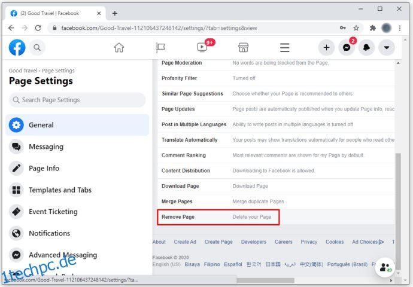
Task: Click the horizontal scrollbar at bottom
Action: (x=265, y=280)
